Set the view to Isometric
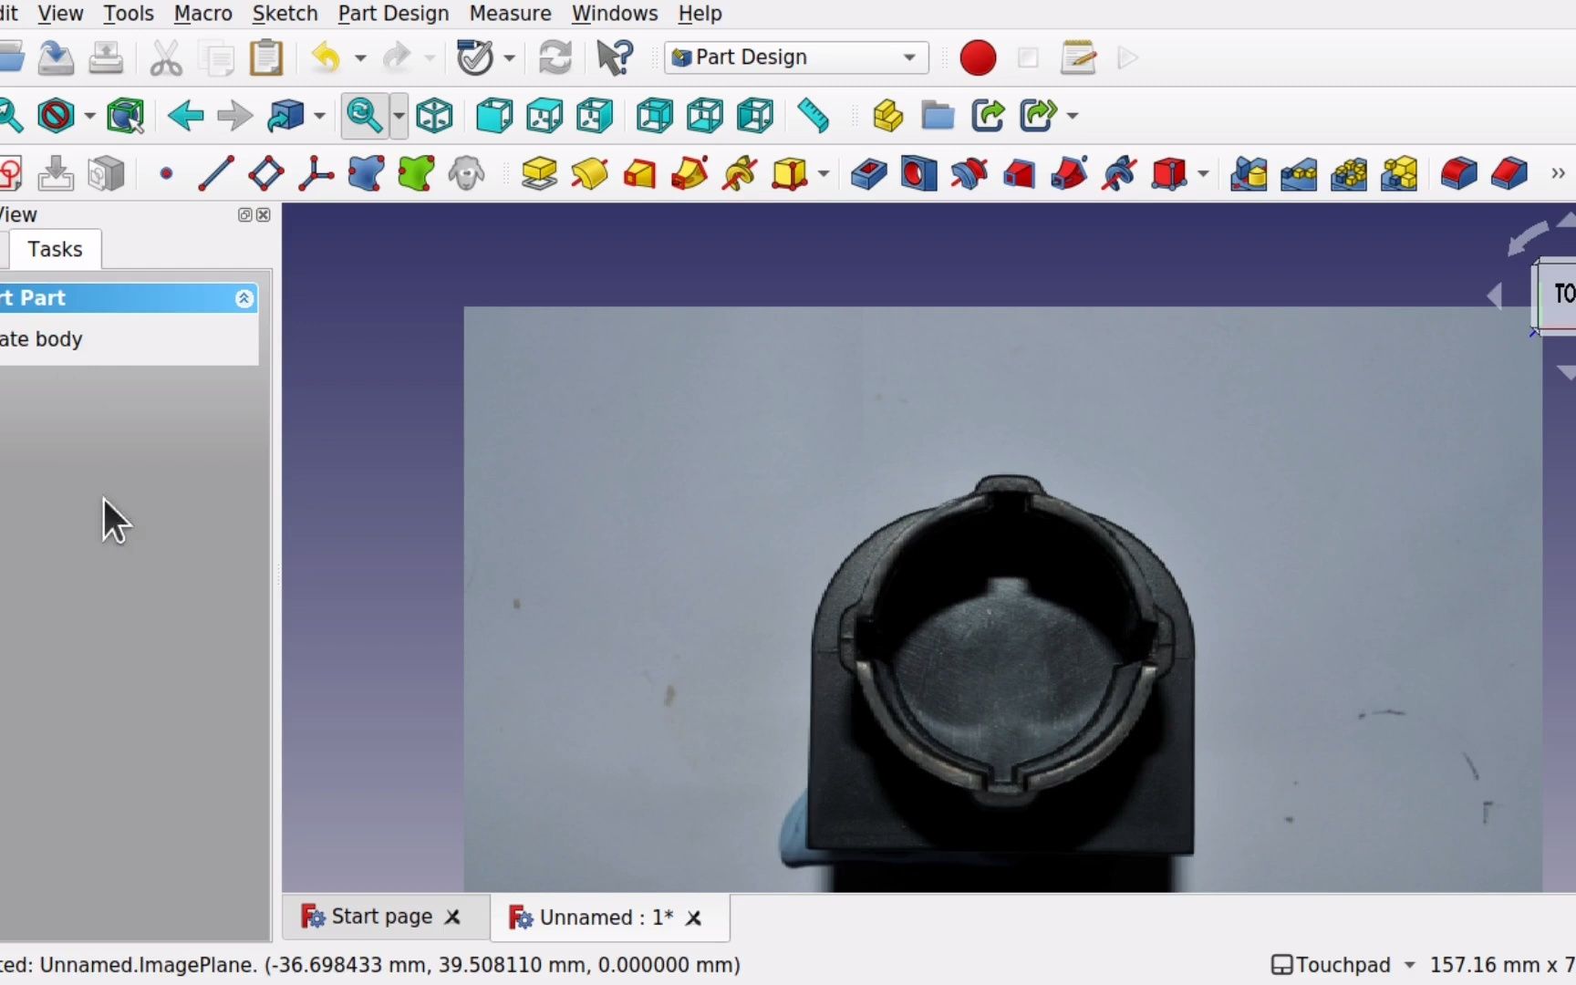Image resolution: width=1576 pixels, height=985 pixels. click(433, 115)
